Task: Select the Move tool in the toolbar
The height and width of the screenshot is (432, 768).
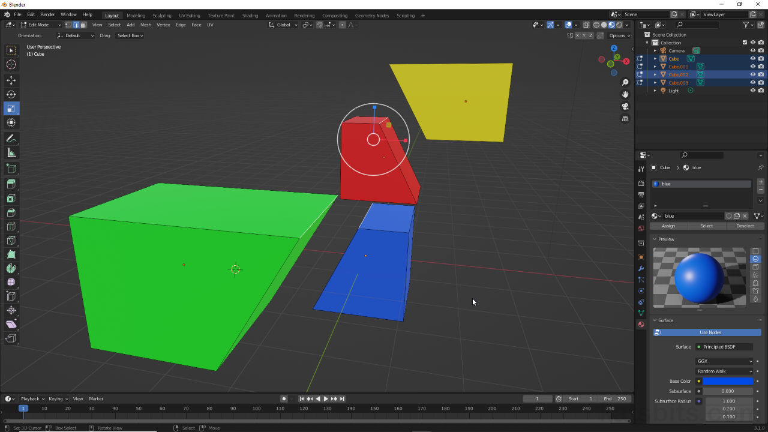Action: (x=11, y=80)
